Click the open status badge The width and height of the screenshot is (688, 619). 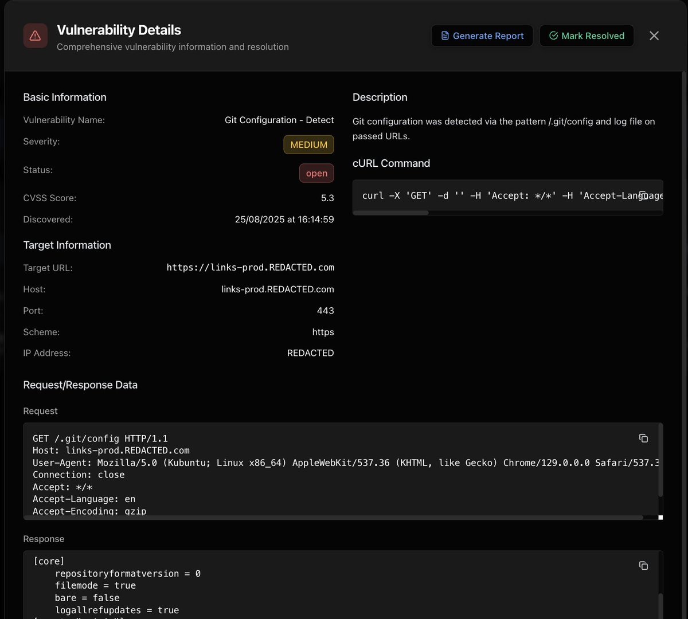pyautogui.click(x=316, y=173)
